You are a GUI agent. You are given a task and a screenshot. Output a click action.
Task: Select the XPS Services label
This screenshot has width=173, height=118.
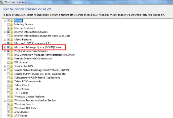(21, 112)
